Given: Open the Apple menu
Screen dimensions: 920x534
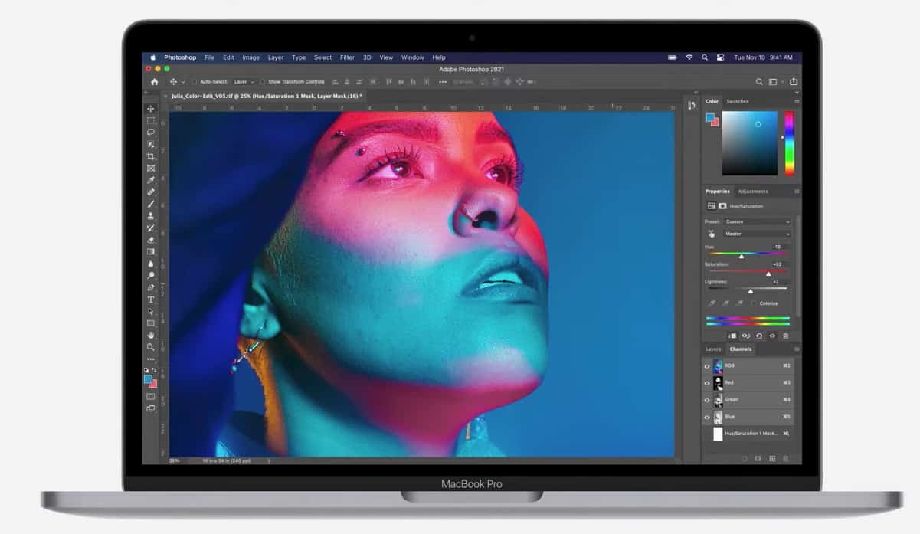Looking at the screenshot, I should [152, 57].
